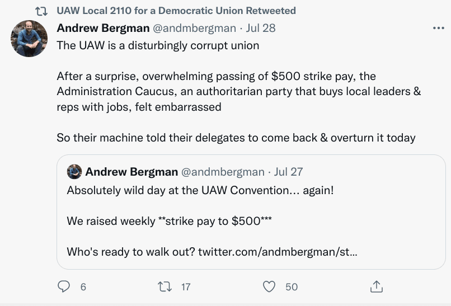Click the retweet count 17
Image resolution: width=451 pixels, height=306 pixels.
[186, 287]
